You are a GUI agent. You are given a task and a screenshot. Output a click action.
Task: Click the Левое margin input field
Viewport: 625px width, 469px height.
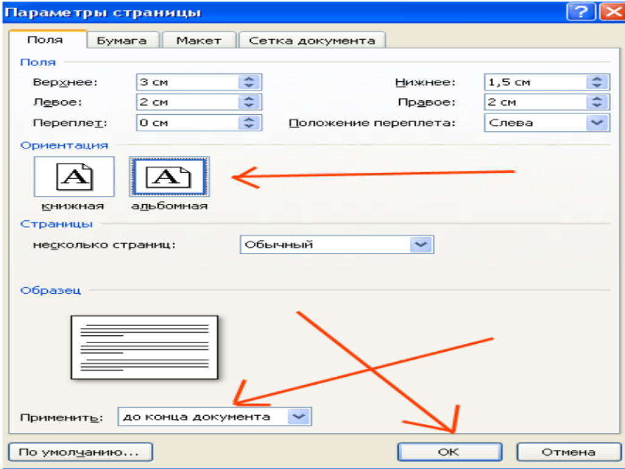[187, 102]
